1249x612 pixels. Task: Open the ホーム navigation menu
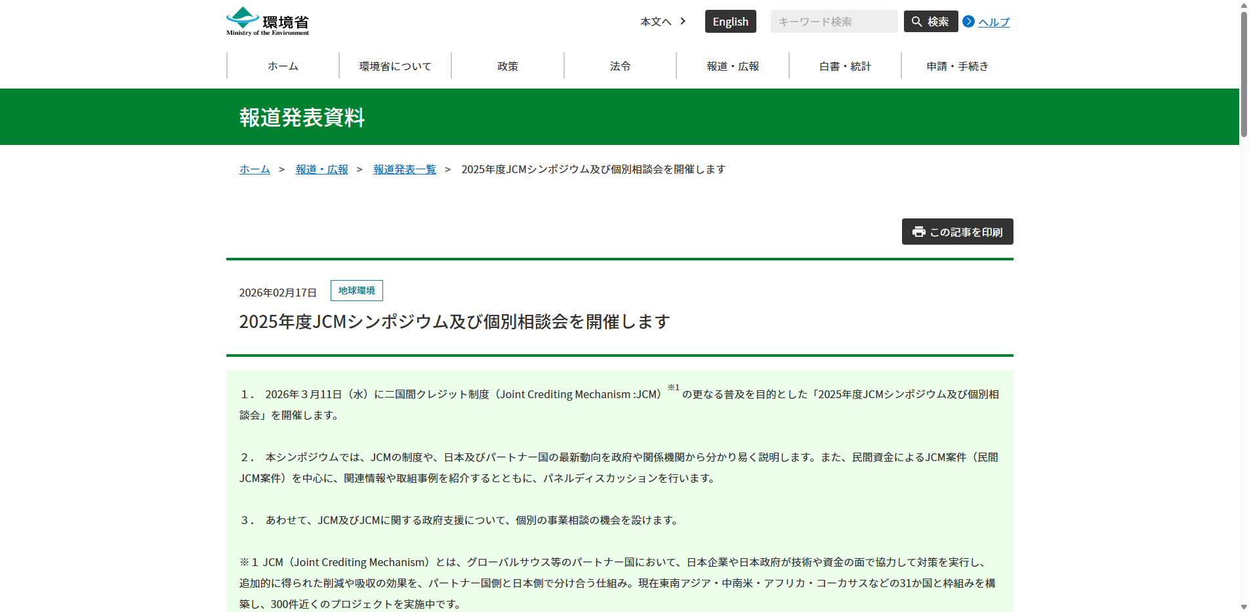point(282,66)
